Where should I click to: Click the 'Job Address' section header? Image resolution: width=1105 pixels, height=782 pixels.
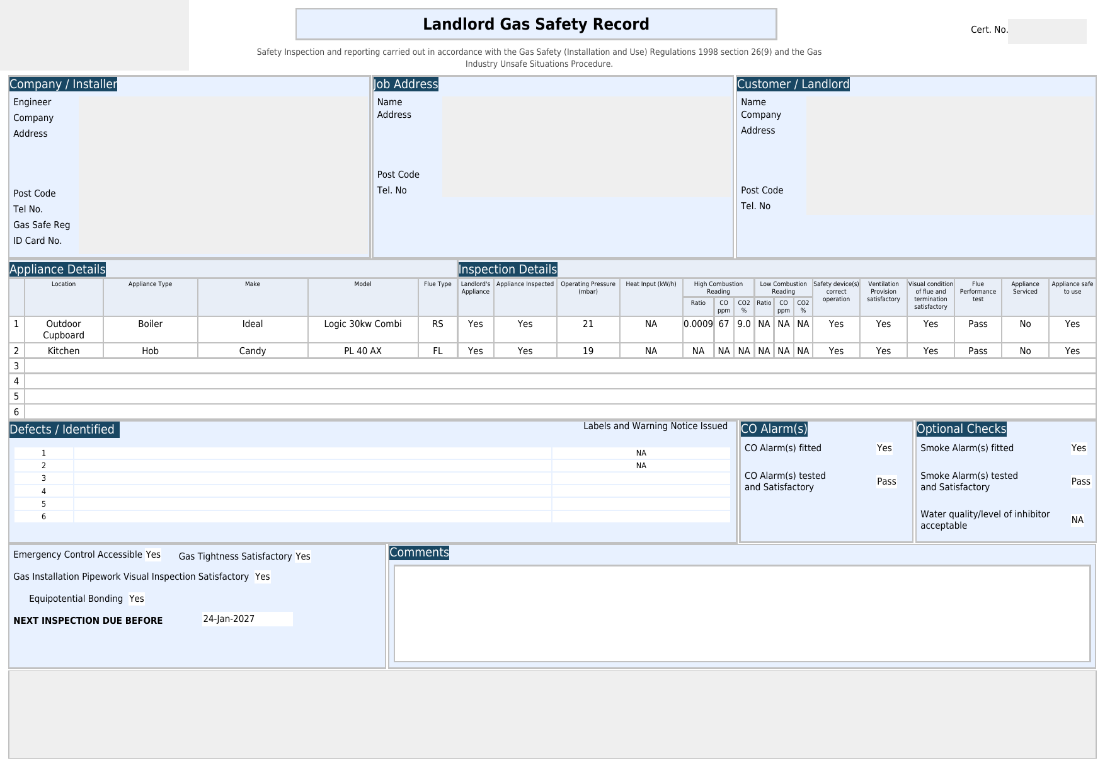pyautogui.click(x=406, y=84)
